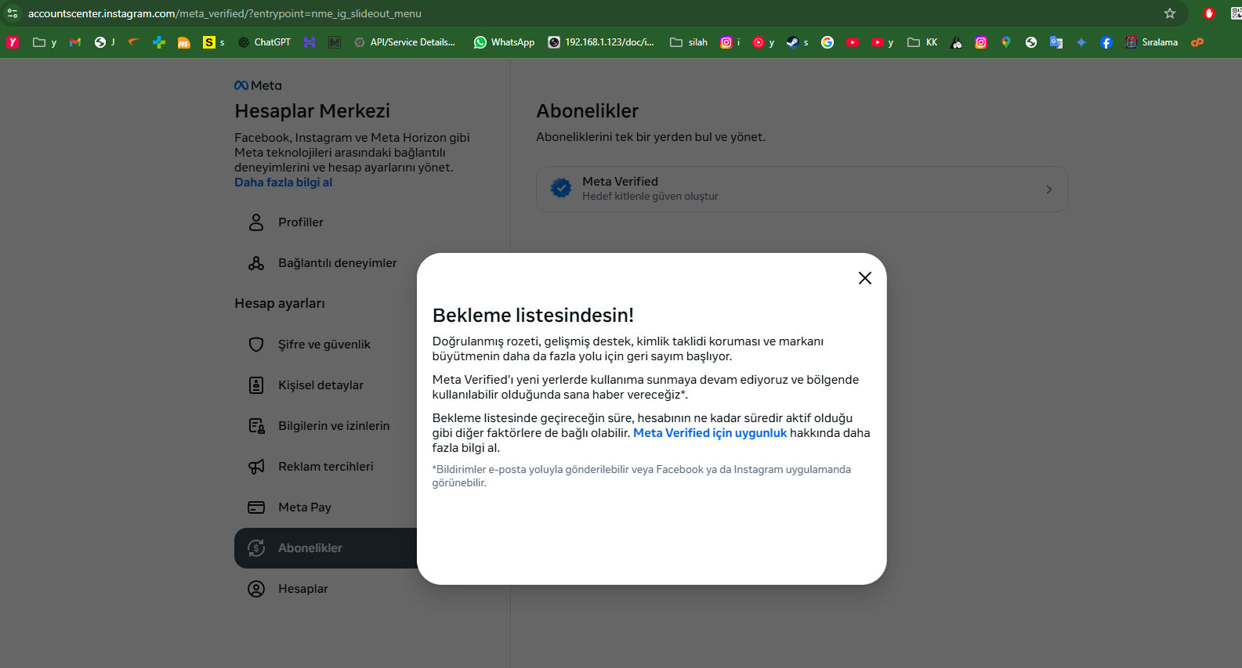Screen dimensions: 1242x668
Task: Open the Kişisel detaylar badge icon
Action: [x=256, y=385]
